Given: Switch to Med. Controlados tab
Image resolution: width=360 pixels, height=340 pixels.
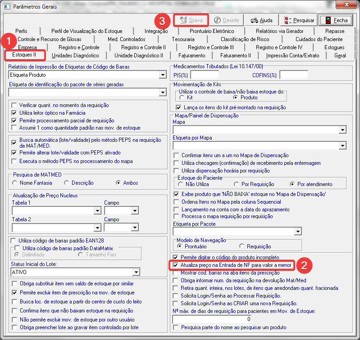Looking at the screenshot, I should tap(127, 39).
